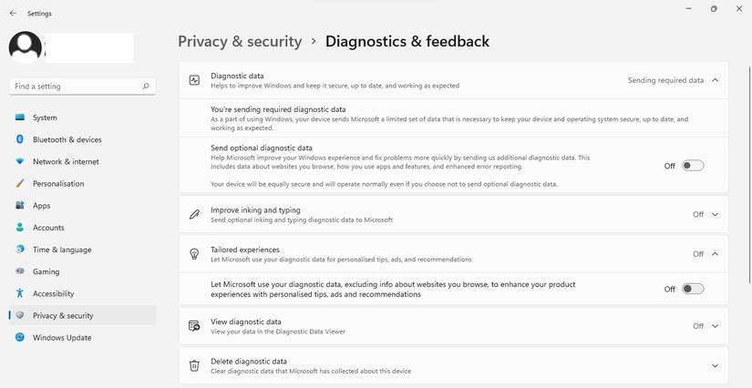The width and height of the screenshot is (752, 388).
Task: Click the Delete diagnostic data bin icon
Action: 194,365
